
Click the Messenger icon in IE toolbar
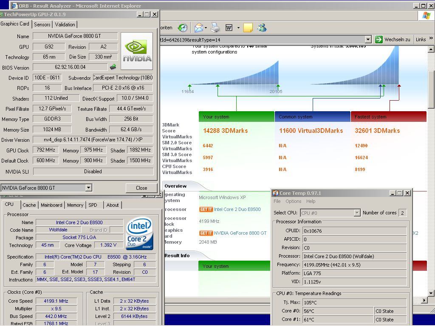[x=262, y=28]
